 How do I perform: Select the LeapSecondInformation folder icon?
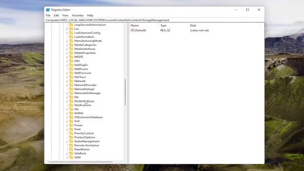point(71,25)
